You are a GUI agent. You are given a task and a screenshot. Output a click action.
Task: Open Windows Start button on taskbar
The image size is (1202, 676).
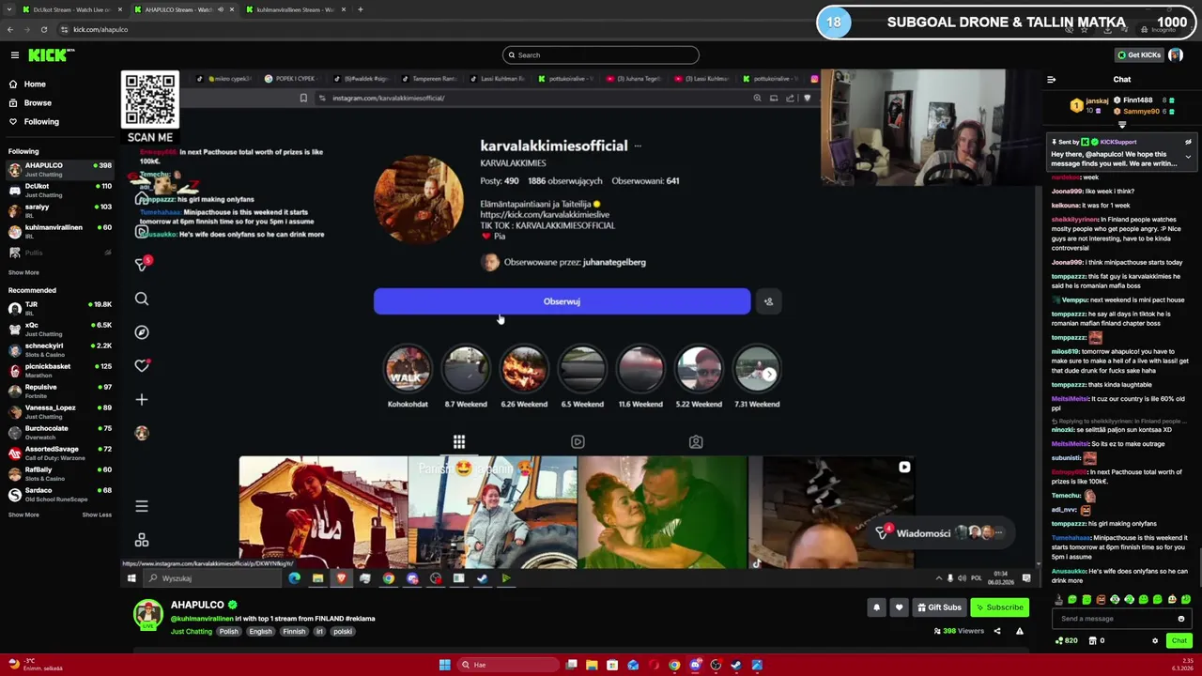pos(444,665)
